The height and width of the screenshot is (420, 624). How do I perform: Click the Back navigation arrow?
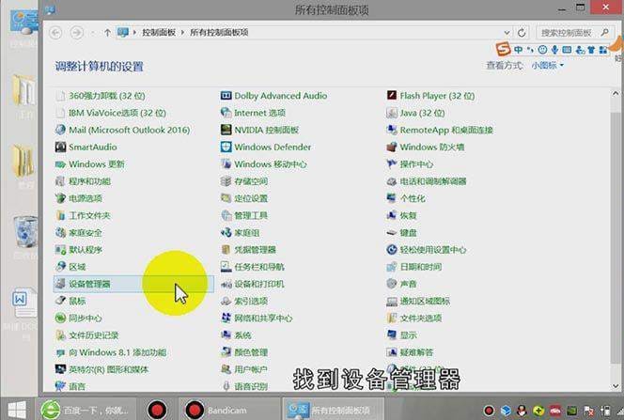pos(55,33)
